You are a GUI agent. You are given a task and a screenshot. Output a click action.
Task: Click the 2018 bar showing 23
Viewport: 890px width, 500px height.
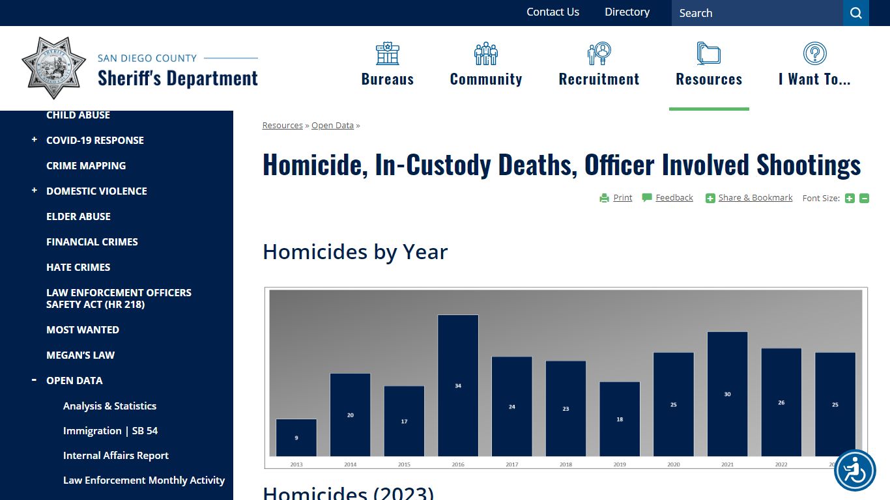pos(566,409)
